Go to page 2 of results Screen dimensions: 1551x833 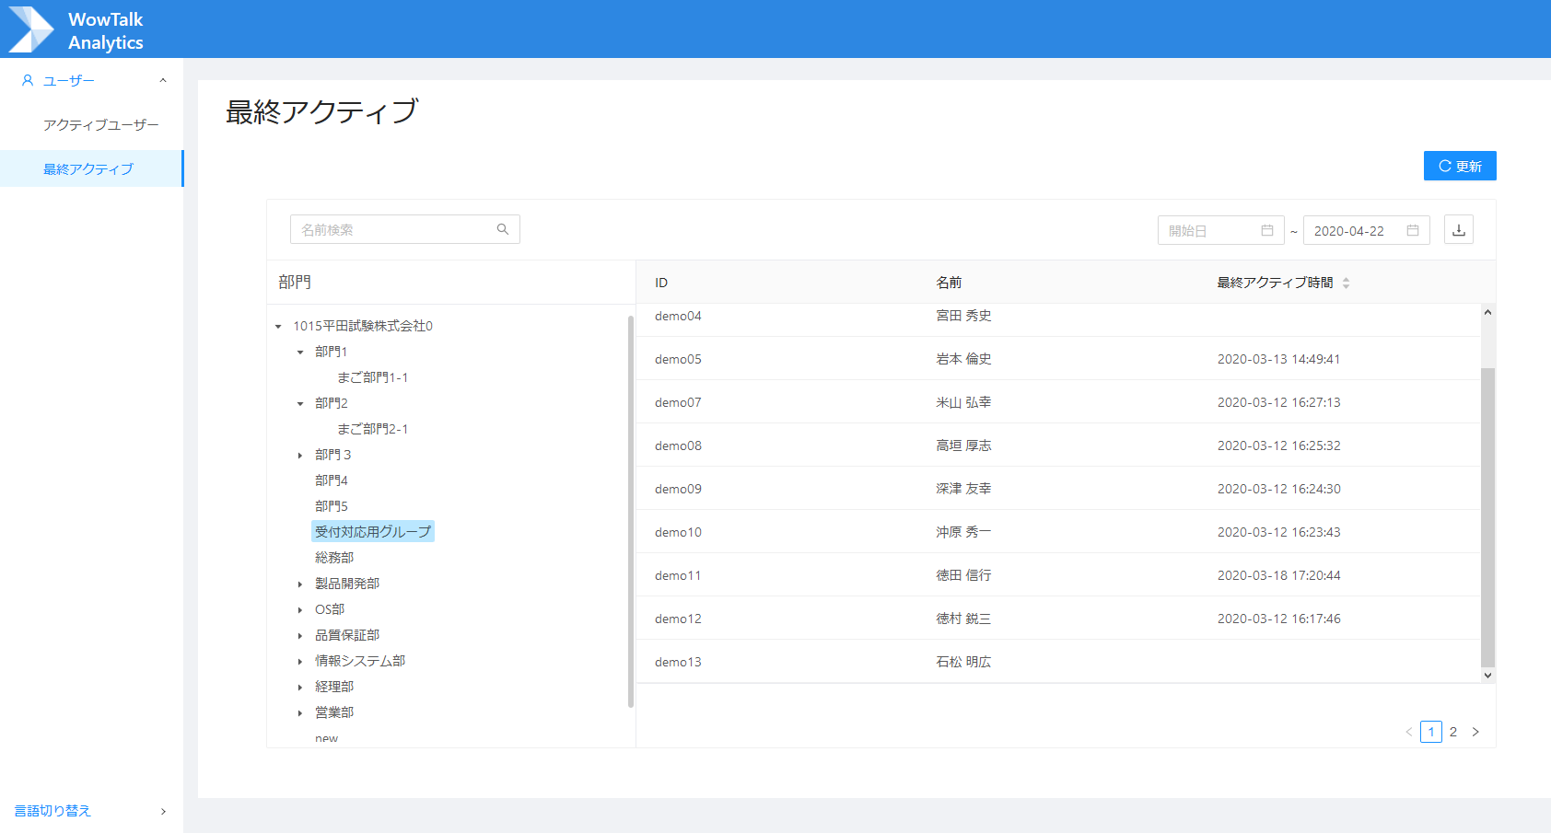tap(1452, 732)
